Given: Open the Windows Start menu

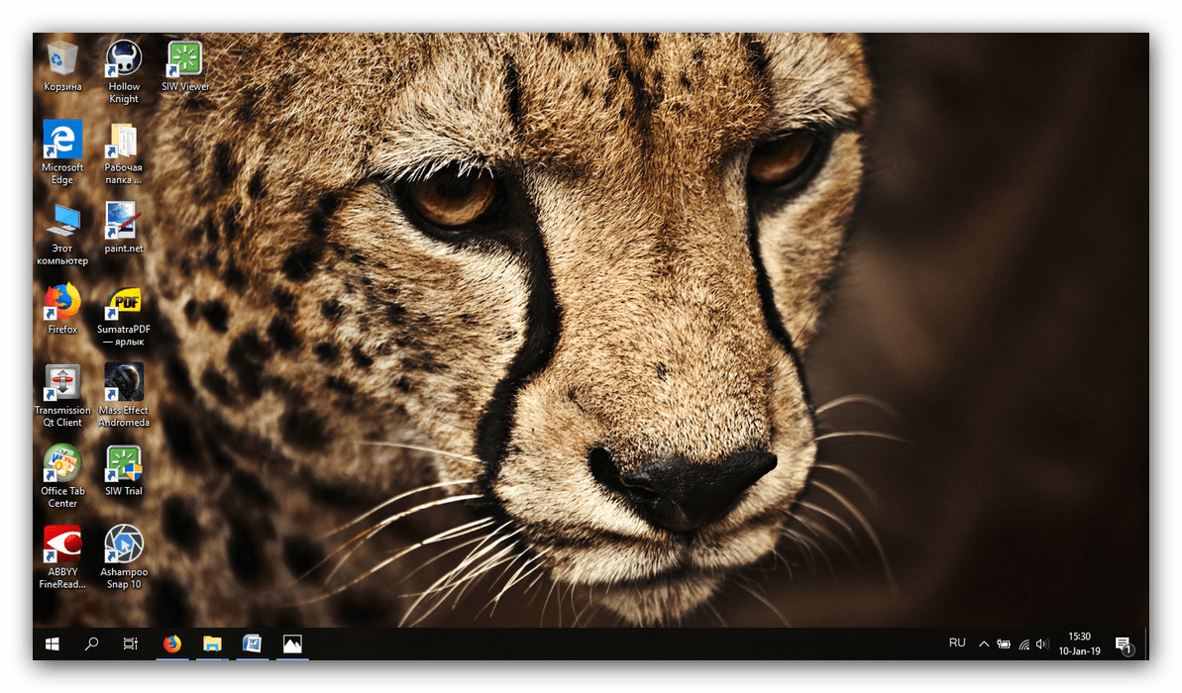Looking at the screenshot, I should coord(53,643).
